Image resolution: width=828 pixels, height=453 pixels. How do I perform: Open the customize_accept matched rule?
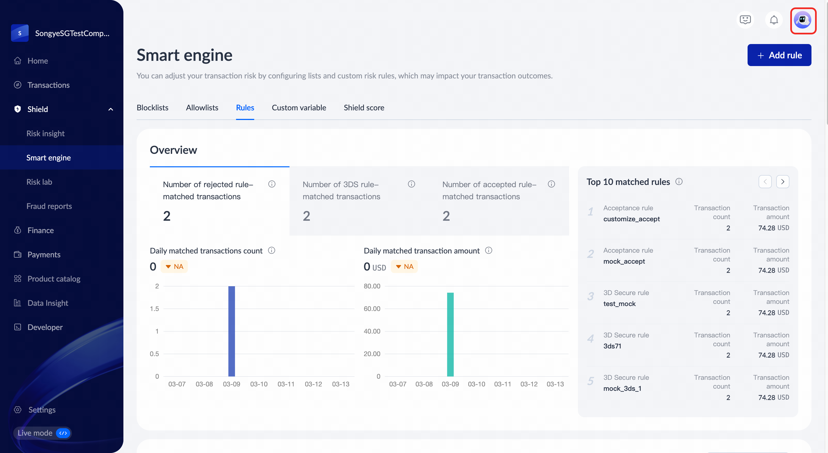pyautogui.click(x=631, y=219)
